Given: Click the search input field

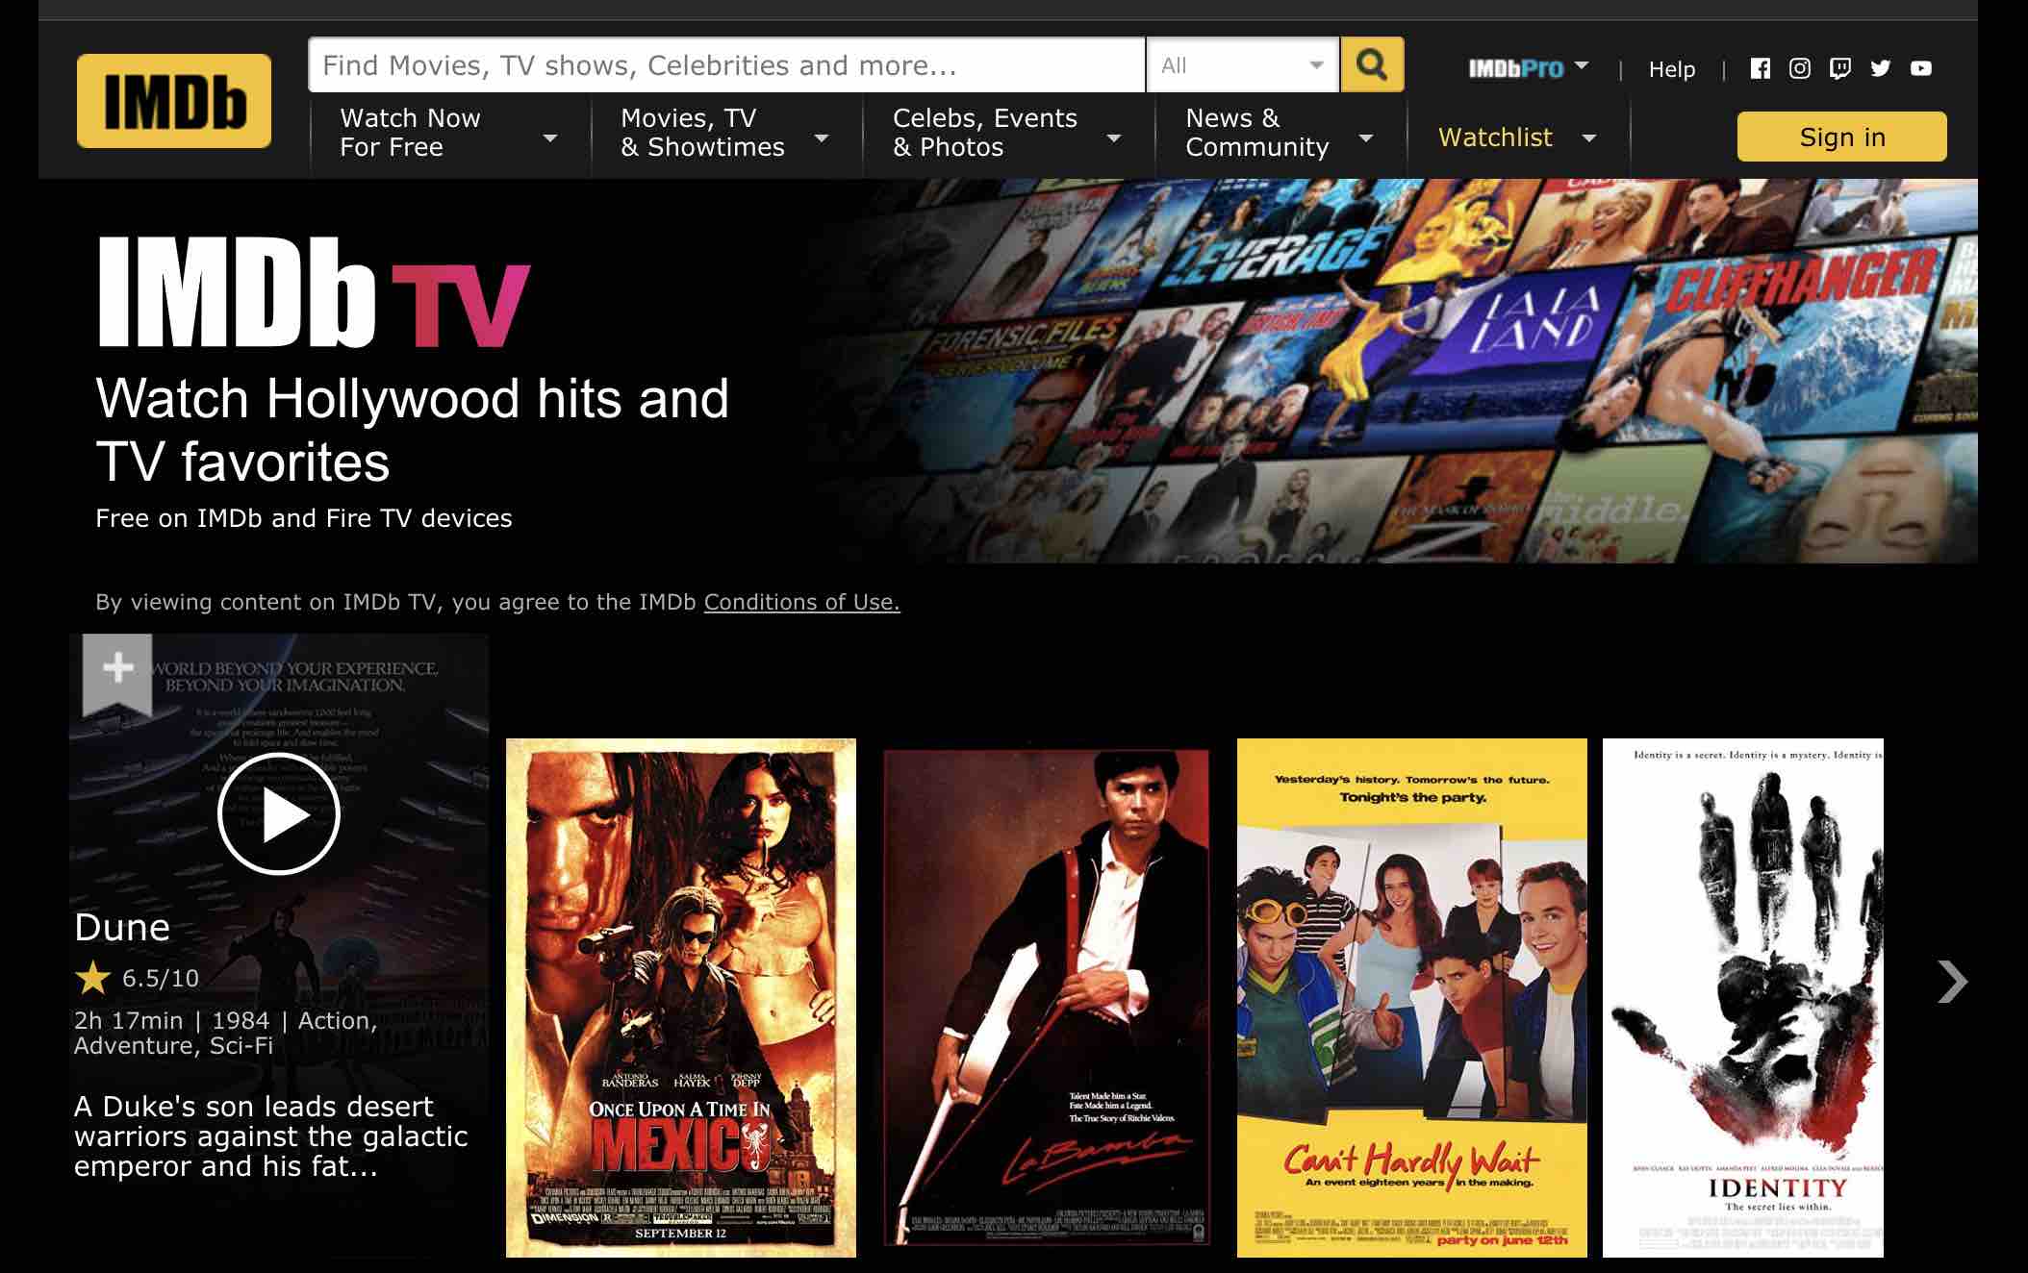Looking at the screenshot, I should (725, 66).
